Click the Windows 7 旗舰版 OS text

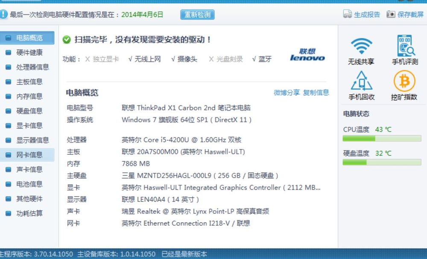coord(187,120)
